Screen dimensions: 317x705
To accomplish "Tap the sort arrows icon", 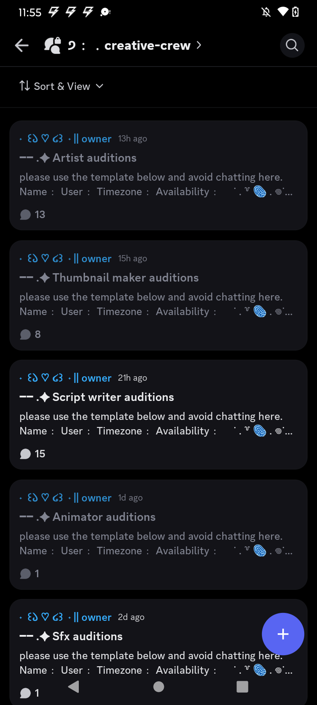I will (25, 86).
